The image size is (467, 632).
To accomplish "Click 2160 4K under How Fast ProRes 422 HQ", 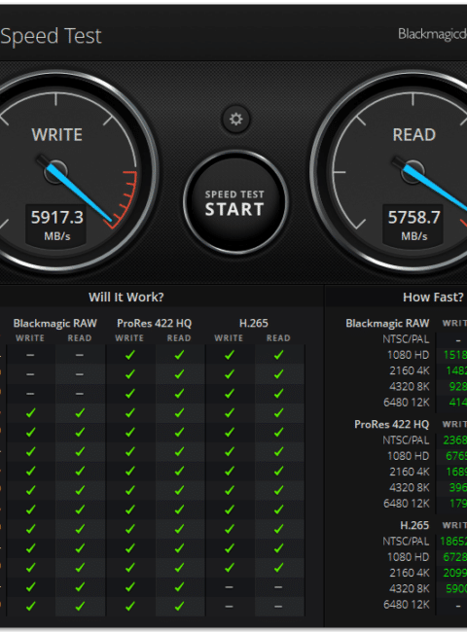I will (x=410, y=472).
